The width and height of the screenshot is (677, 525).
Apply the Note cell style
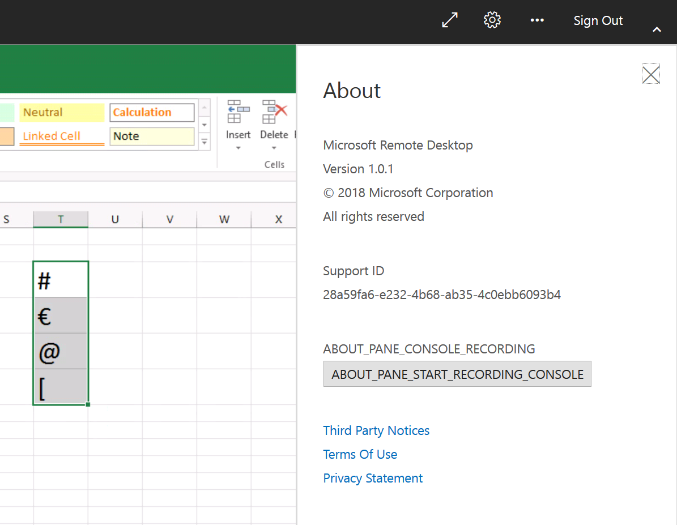[151, 136]
